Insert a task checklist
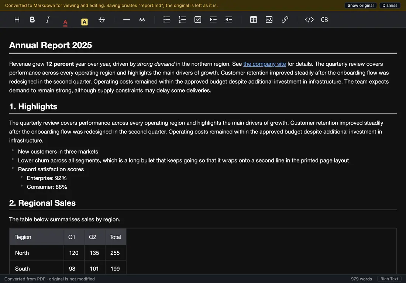This screenshot has height=283, width=406. 198,20
